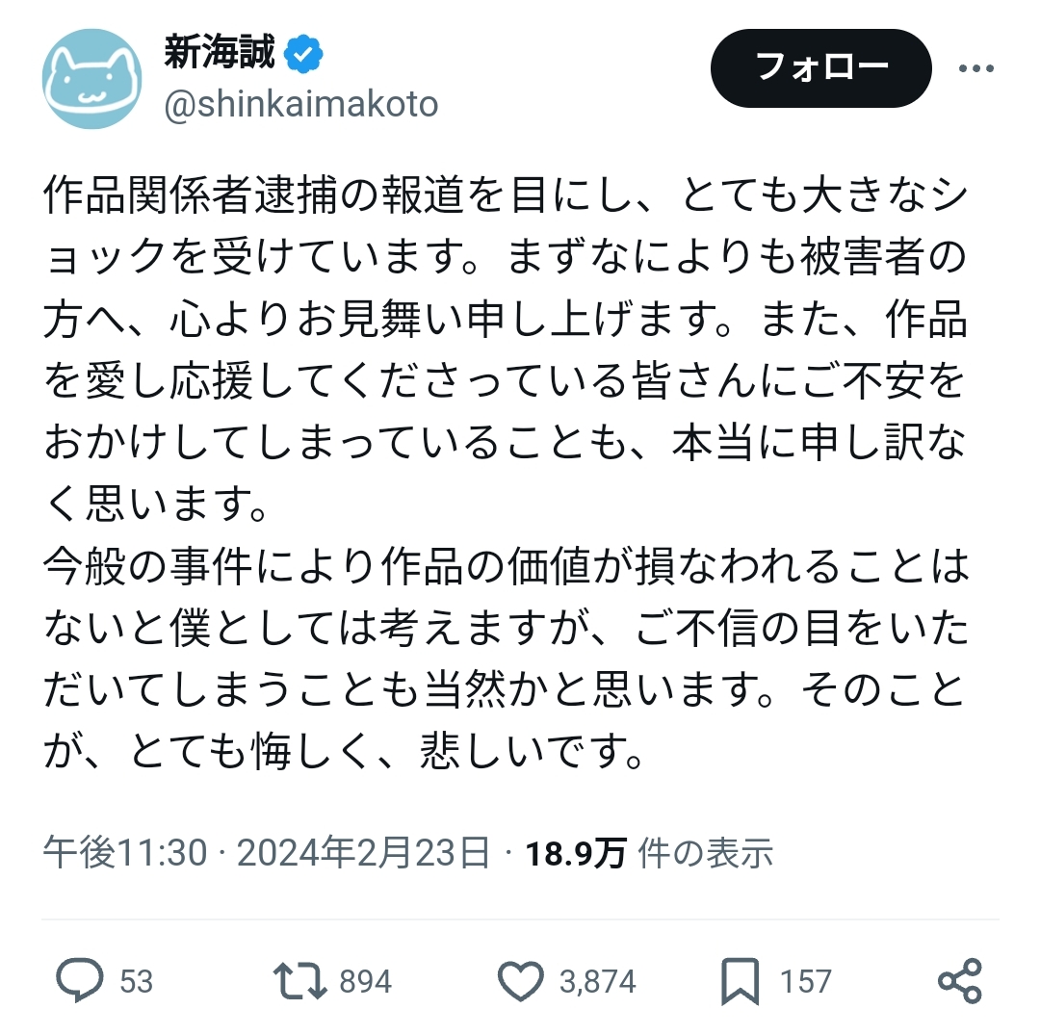Click the last line ending with 悲しいです
The image size is (1040, 1035).
pos(344,751)
